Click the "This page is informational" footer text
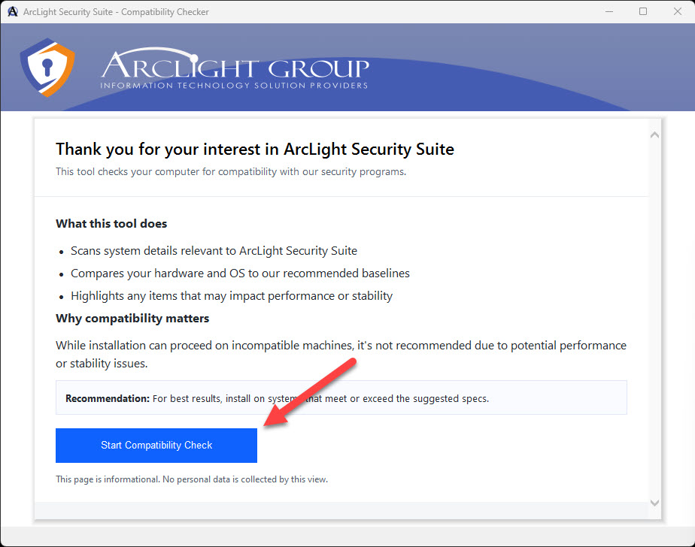 click(x=192, y=479)
